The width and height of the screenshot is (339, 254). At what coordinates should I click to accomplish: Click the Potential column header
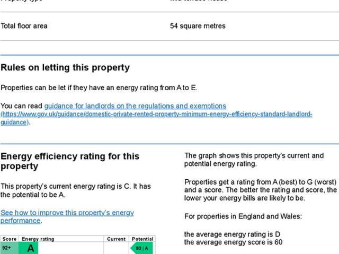click(x=142, y=239)
